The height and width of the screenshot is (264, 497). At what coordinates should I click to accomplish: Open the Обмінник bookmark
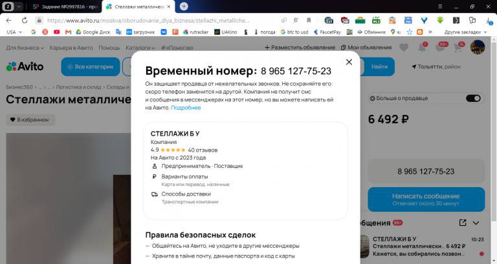[x=371, y=32]
